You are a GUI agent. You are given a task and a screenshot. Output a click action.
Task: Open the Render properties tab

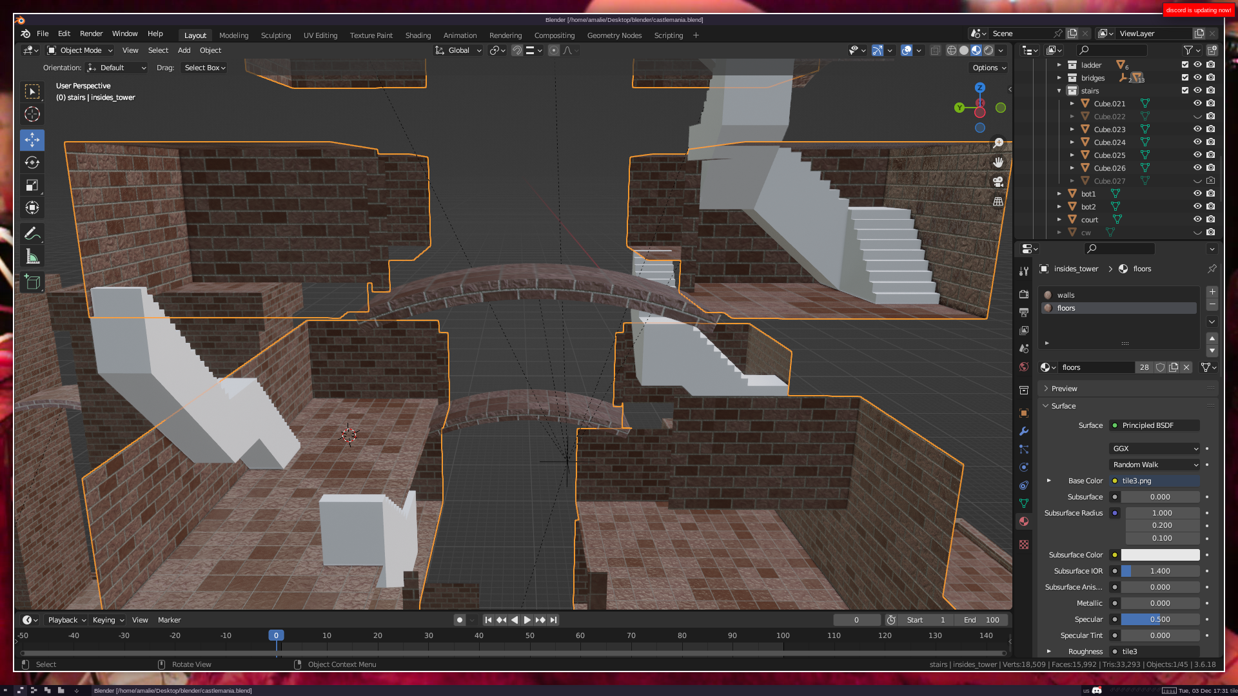(1024, 295)
